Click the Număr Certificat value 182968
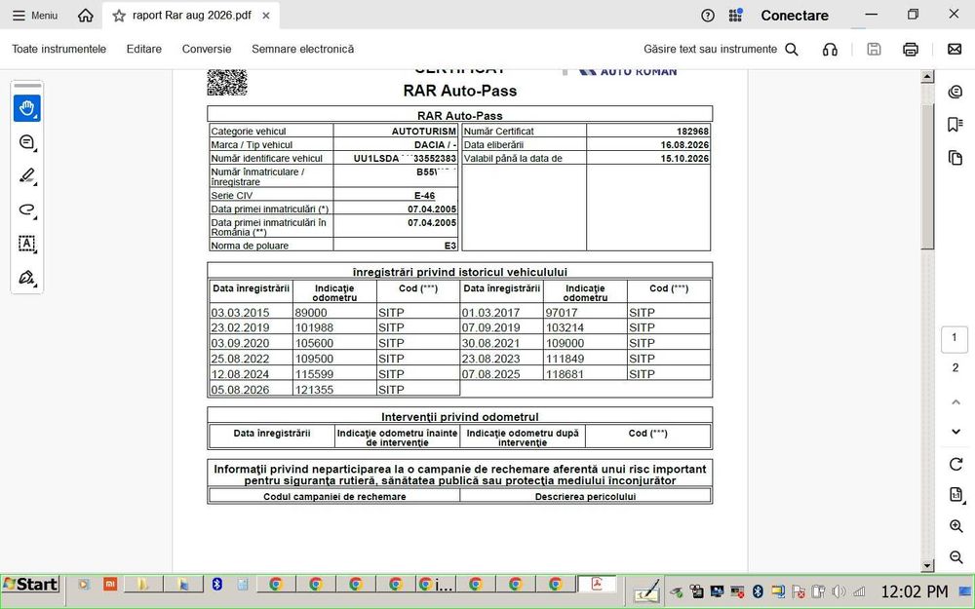The width and height of the screenshot is (975, 609). pos(692,132)
